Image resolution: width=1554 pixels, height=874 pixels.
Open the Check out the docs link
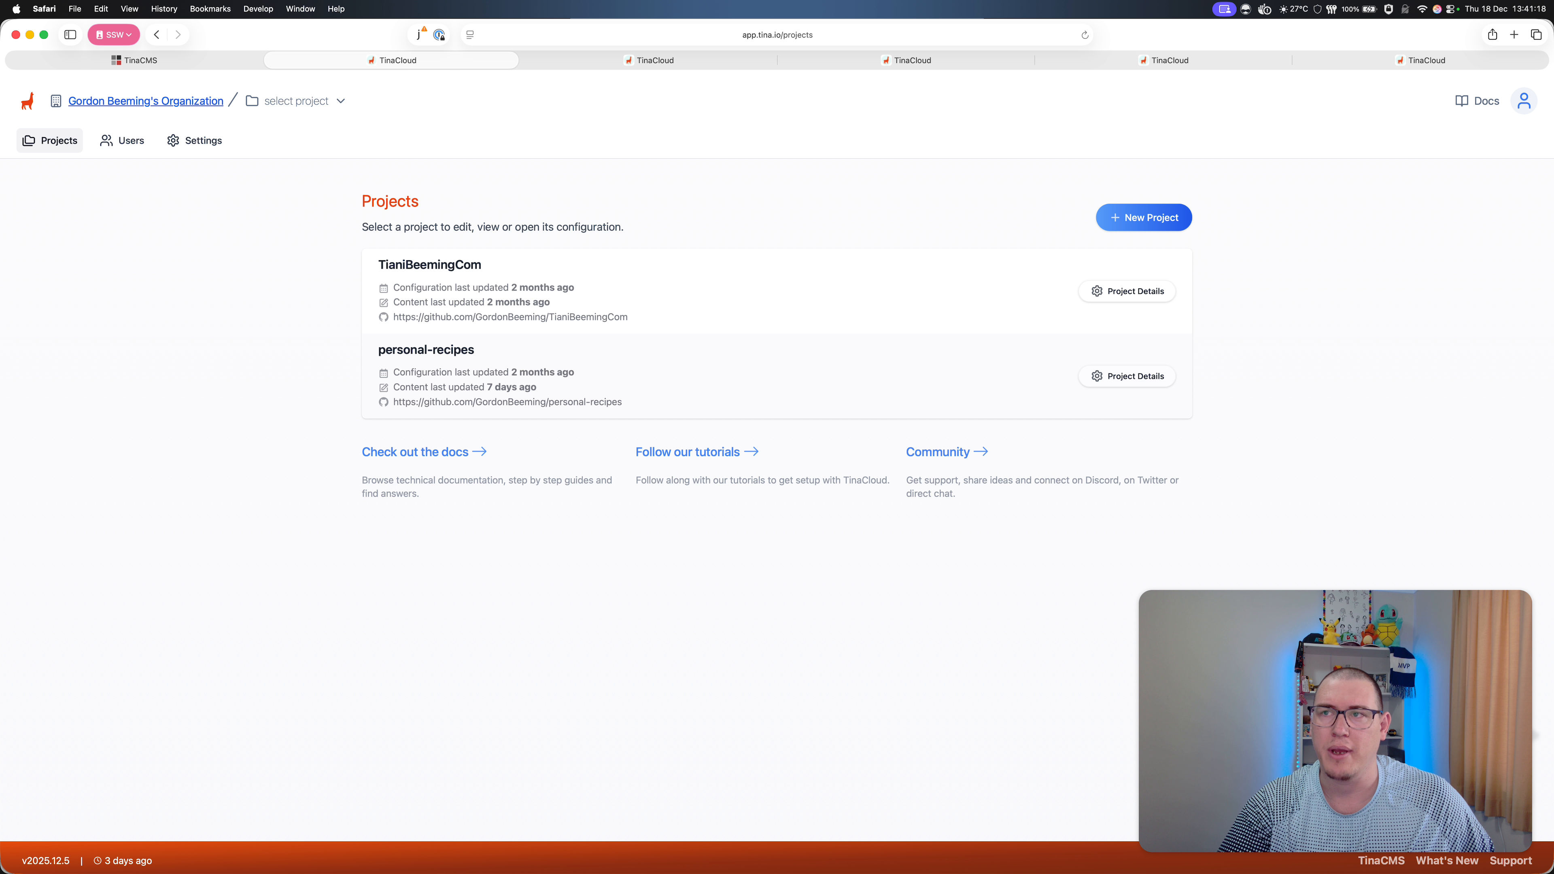click(424, 452)
